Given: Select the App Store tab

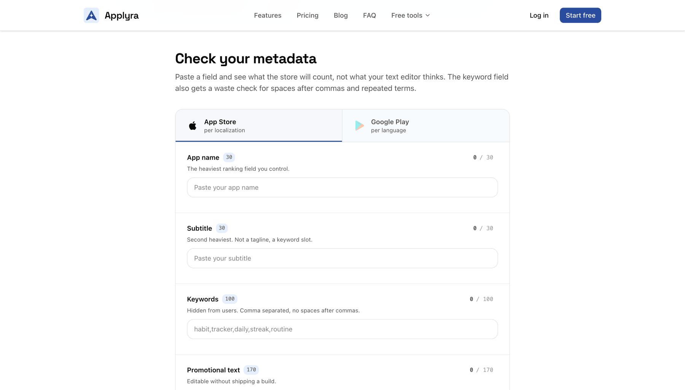Looking at the screenshot, I should (x=259, y=126).
